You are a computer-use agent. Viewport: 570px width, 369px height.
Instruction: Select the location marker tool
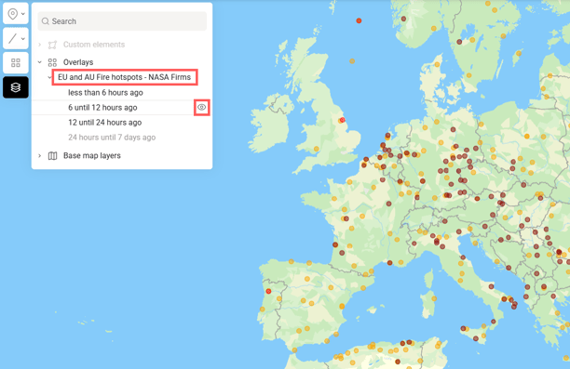(x=13, y=14)
